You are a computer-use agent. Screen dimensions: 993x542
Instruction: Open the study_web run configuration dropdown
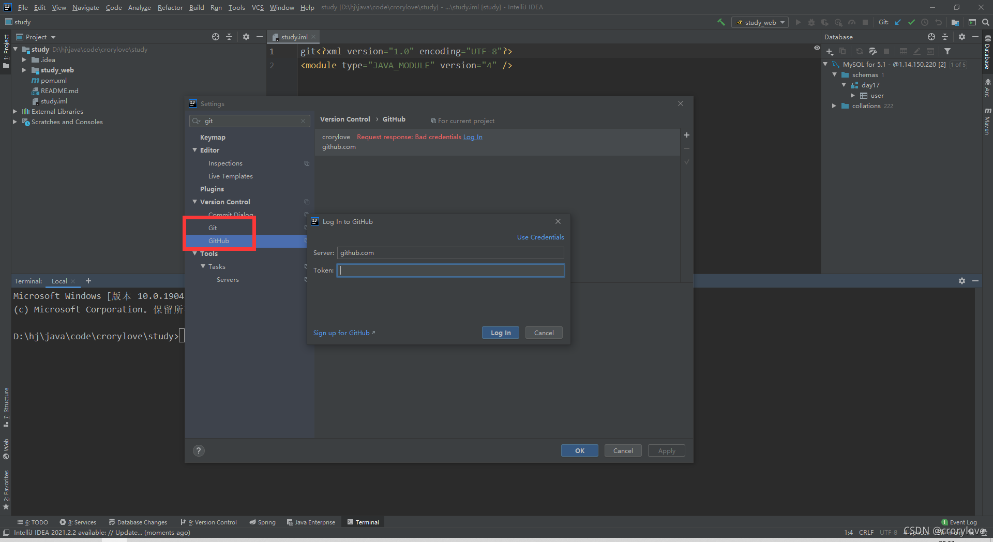click(760, 22)
